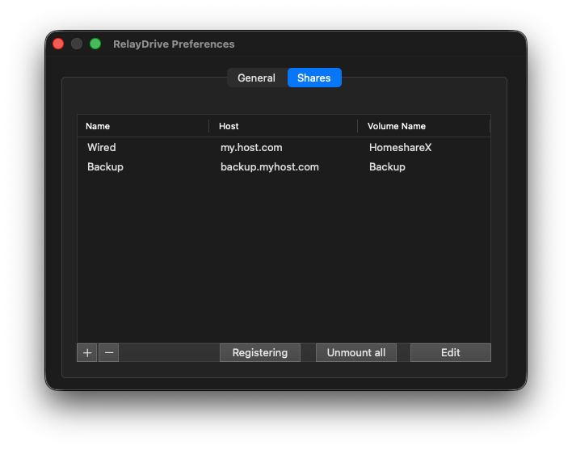Select the Wired share row
This screenshot has height=450, width=572.
tap(102, 148)
